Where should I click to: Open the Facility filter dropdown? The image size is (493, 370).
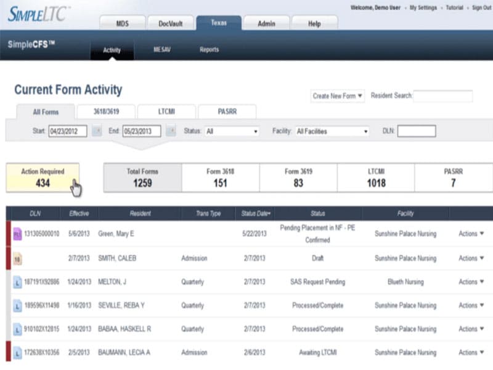[x=332, y=131]
